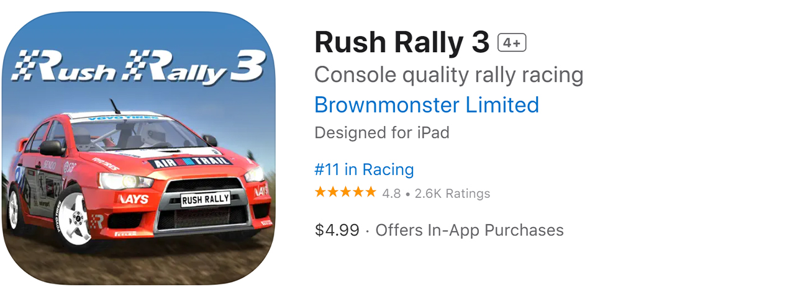795x296 pixels.
Task: Click the 4+ age rating badge
Action: click(512, 43)
